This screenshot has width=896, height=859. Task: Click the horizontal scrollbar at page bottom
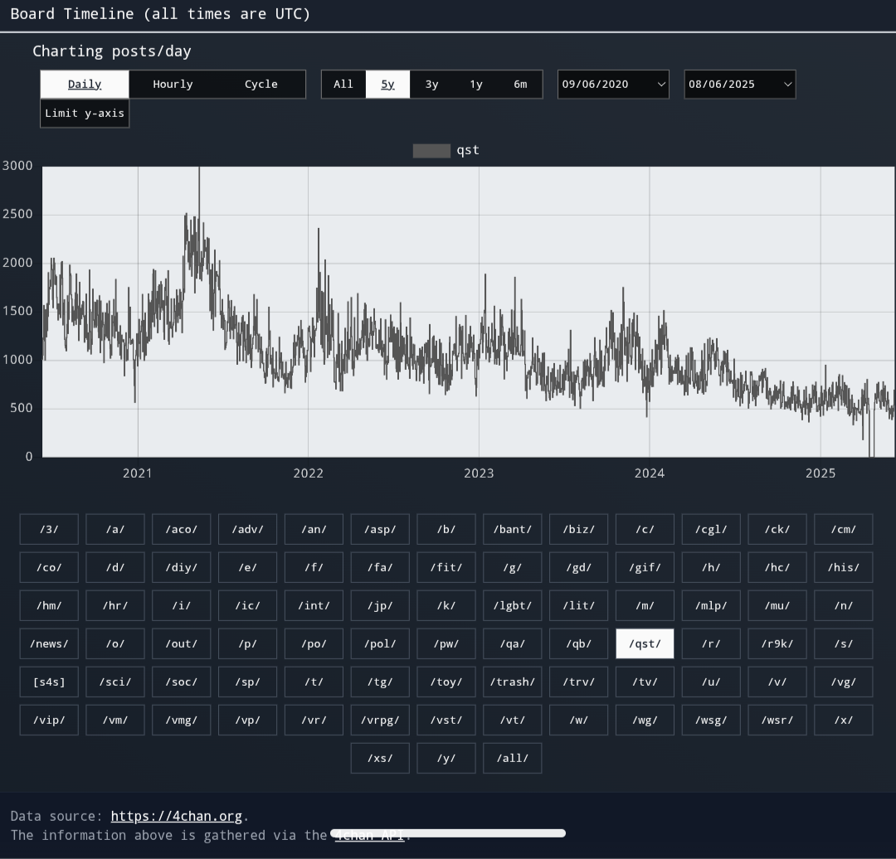(x=448, y=833)
